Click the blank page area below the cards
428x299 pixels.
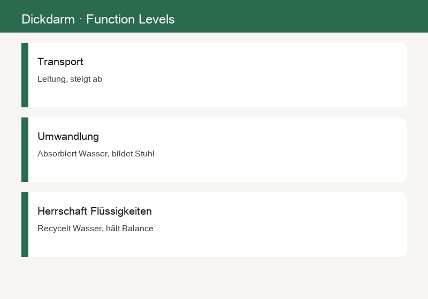coord(214,278)
